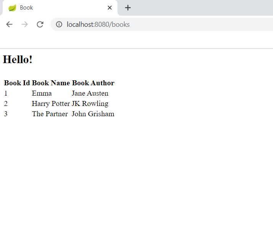The height and width of the screenshot is (252, 273).
Task: Click the Book Id column header
Action: click(x=17, y=83)
